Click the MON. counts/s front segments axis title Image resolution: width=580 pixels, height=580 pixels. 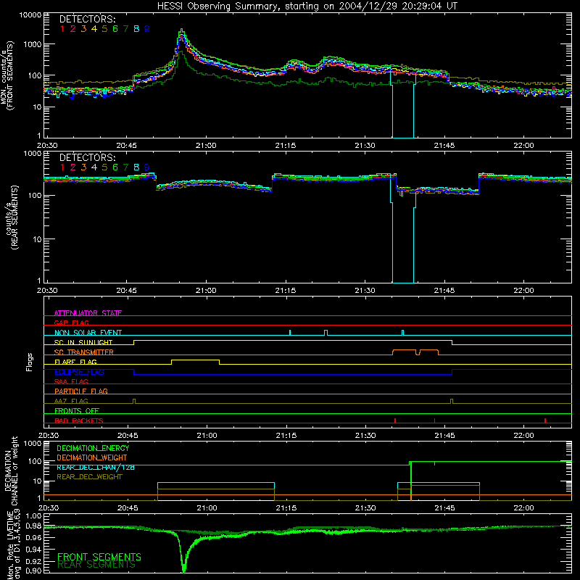pyautogui.click(x=7, y=75)
